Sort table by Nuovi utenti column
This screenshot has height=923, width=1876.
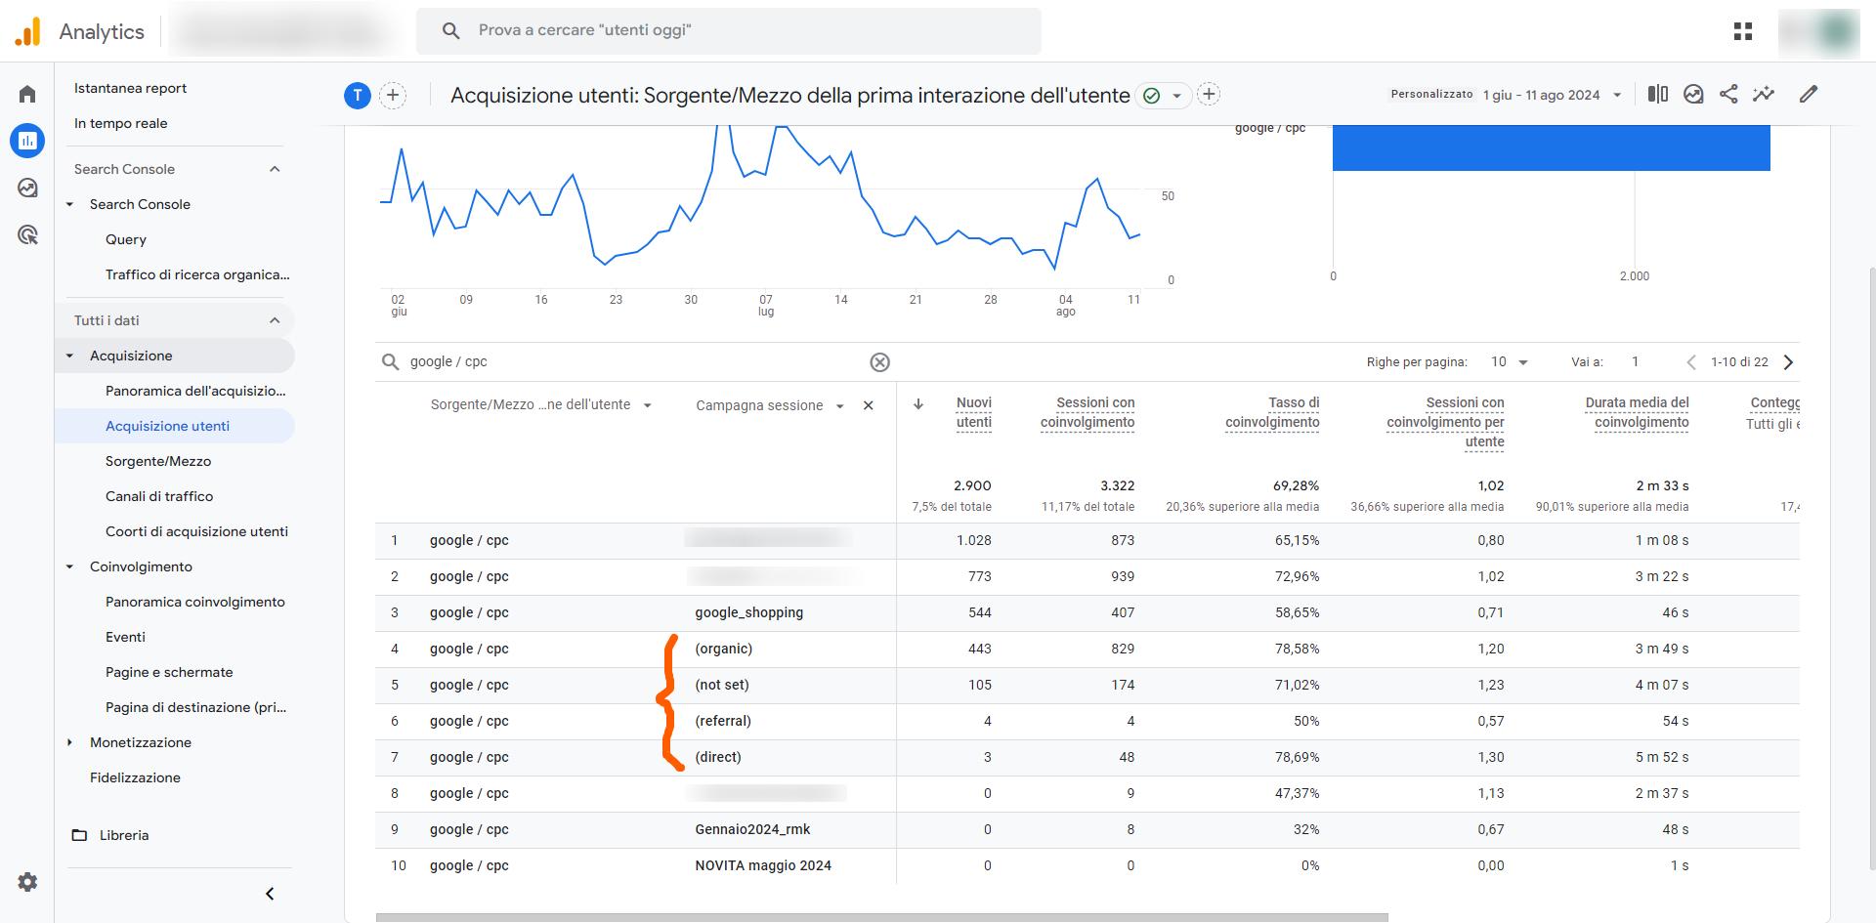tap(973, 412)
